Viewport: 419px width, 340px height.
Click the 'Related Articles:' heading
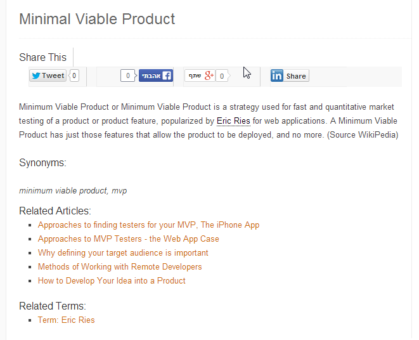(55, 211)
